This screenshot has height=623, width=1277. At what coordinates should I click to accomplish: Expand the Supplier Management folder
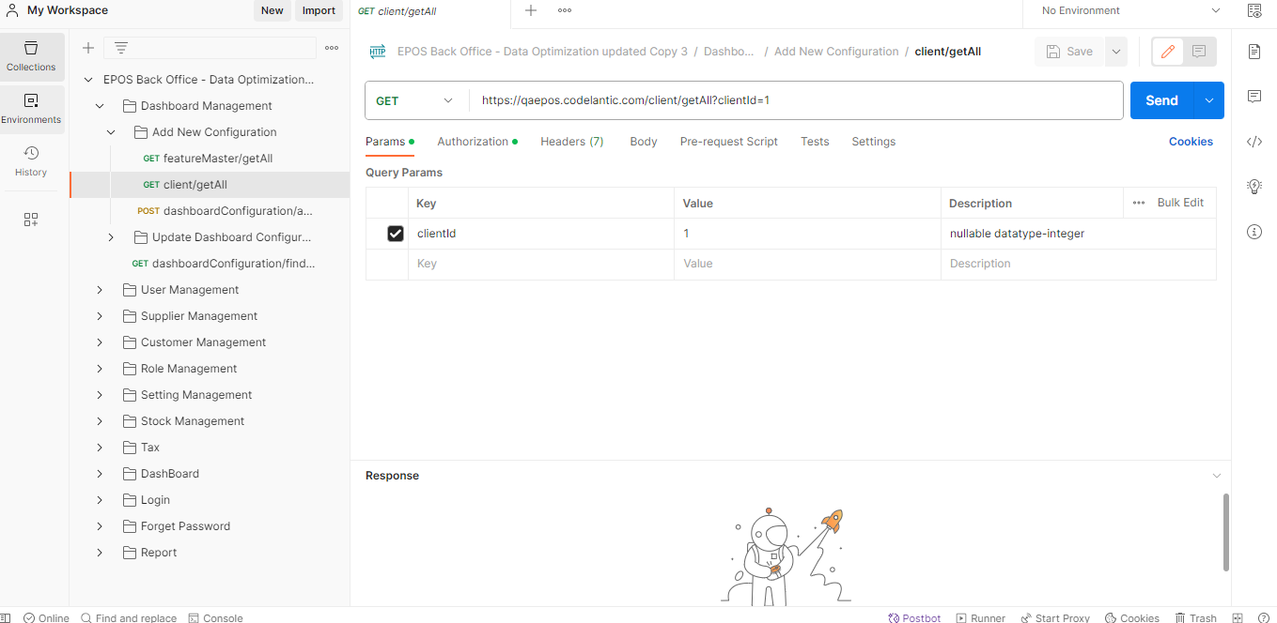point(100,316)
